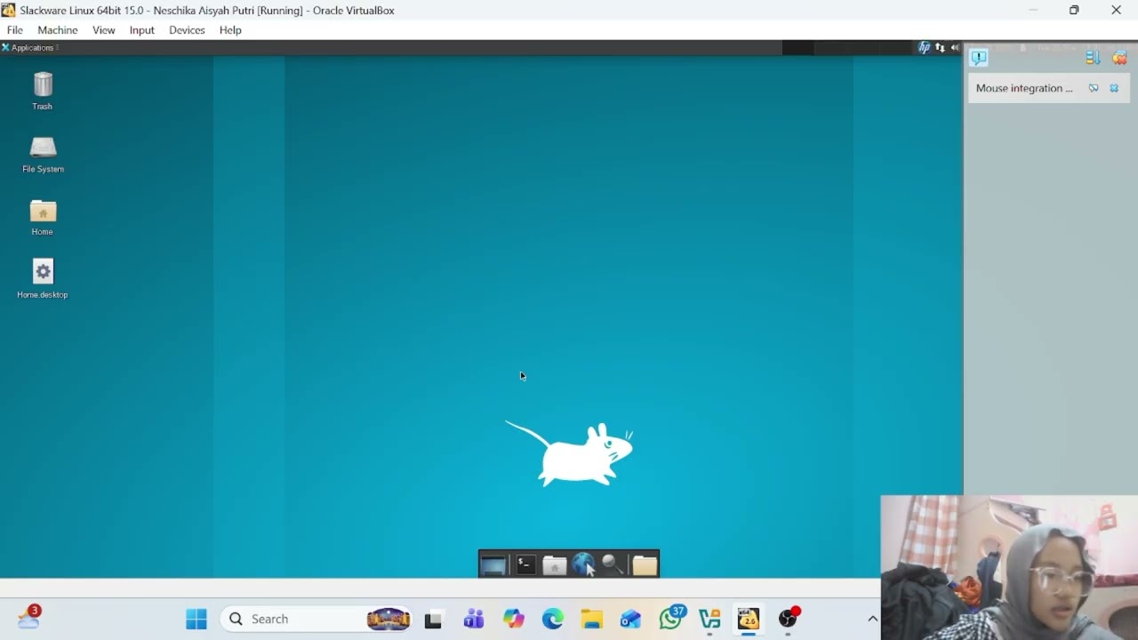Expand the Mouse integration notification details

point(1094,88)
